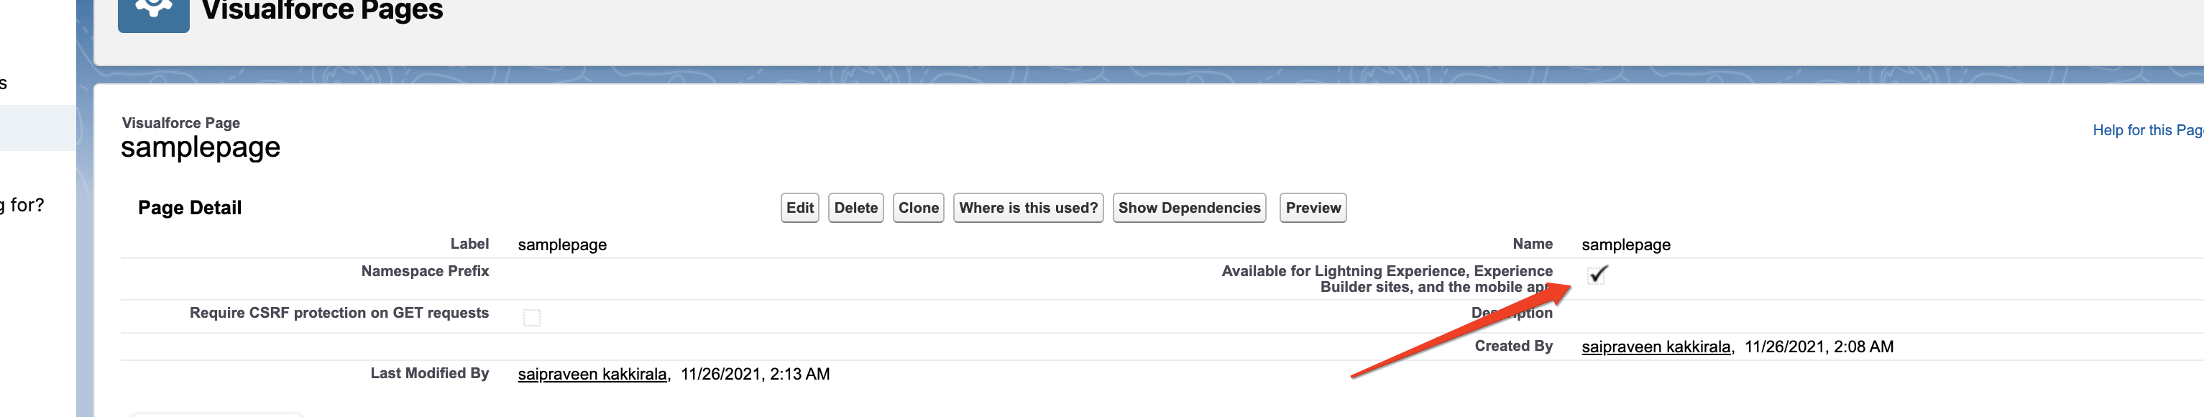Toggle Require CSRF protection on GET requests checkbox
This screenshot has height=417, width=2204.
point(531,318)
